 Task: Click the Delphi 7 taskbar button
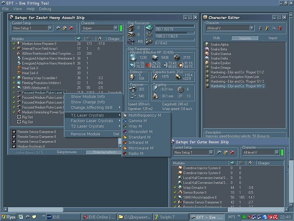tap(171, 217)
